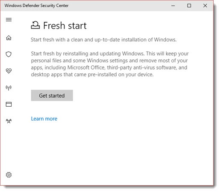Viewport: 220px width, 192px height.
Task: Click the Windows Defender Security Center title text
Action: pos(36,6)
